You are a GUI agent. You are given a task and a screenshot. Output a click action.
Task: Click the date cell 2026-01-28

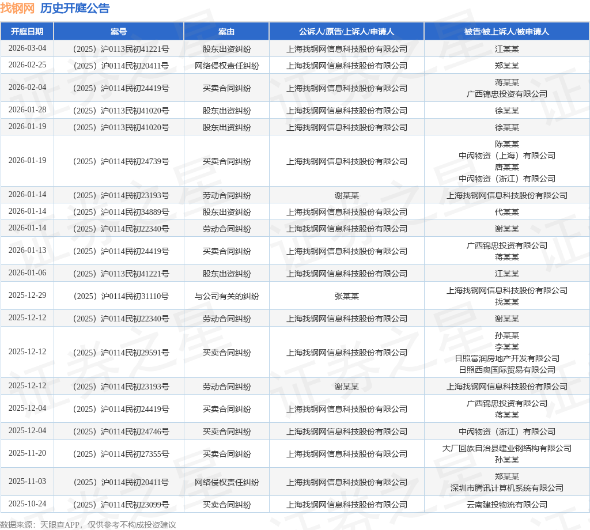click(x=27, y=110)
